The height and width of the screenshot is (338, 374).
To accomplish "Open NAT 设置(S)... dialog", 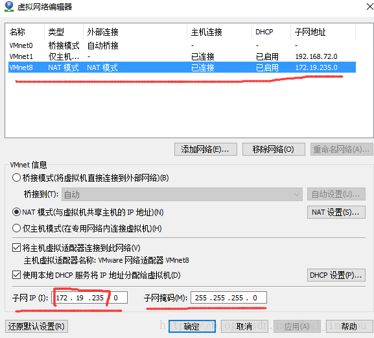I will 336,212.
